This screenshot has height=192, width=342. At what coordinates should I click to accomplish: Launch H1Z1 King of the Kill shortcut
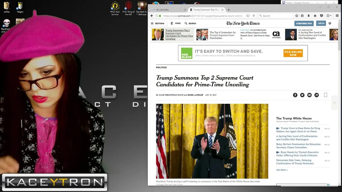coord(129,8)
